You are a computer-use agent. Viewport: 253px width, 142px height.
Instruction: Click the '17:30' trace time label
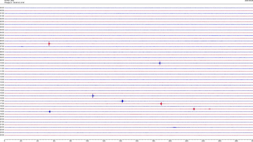click(x=2, y=104)
